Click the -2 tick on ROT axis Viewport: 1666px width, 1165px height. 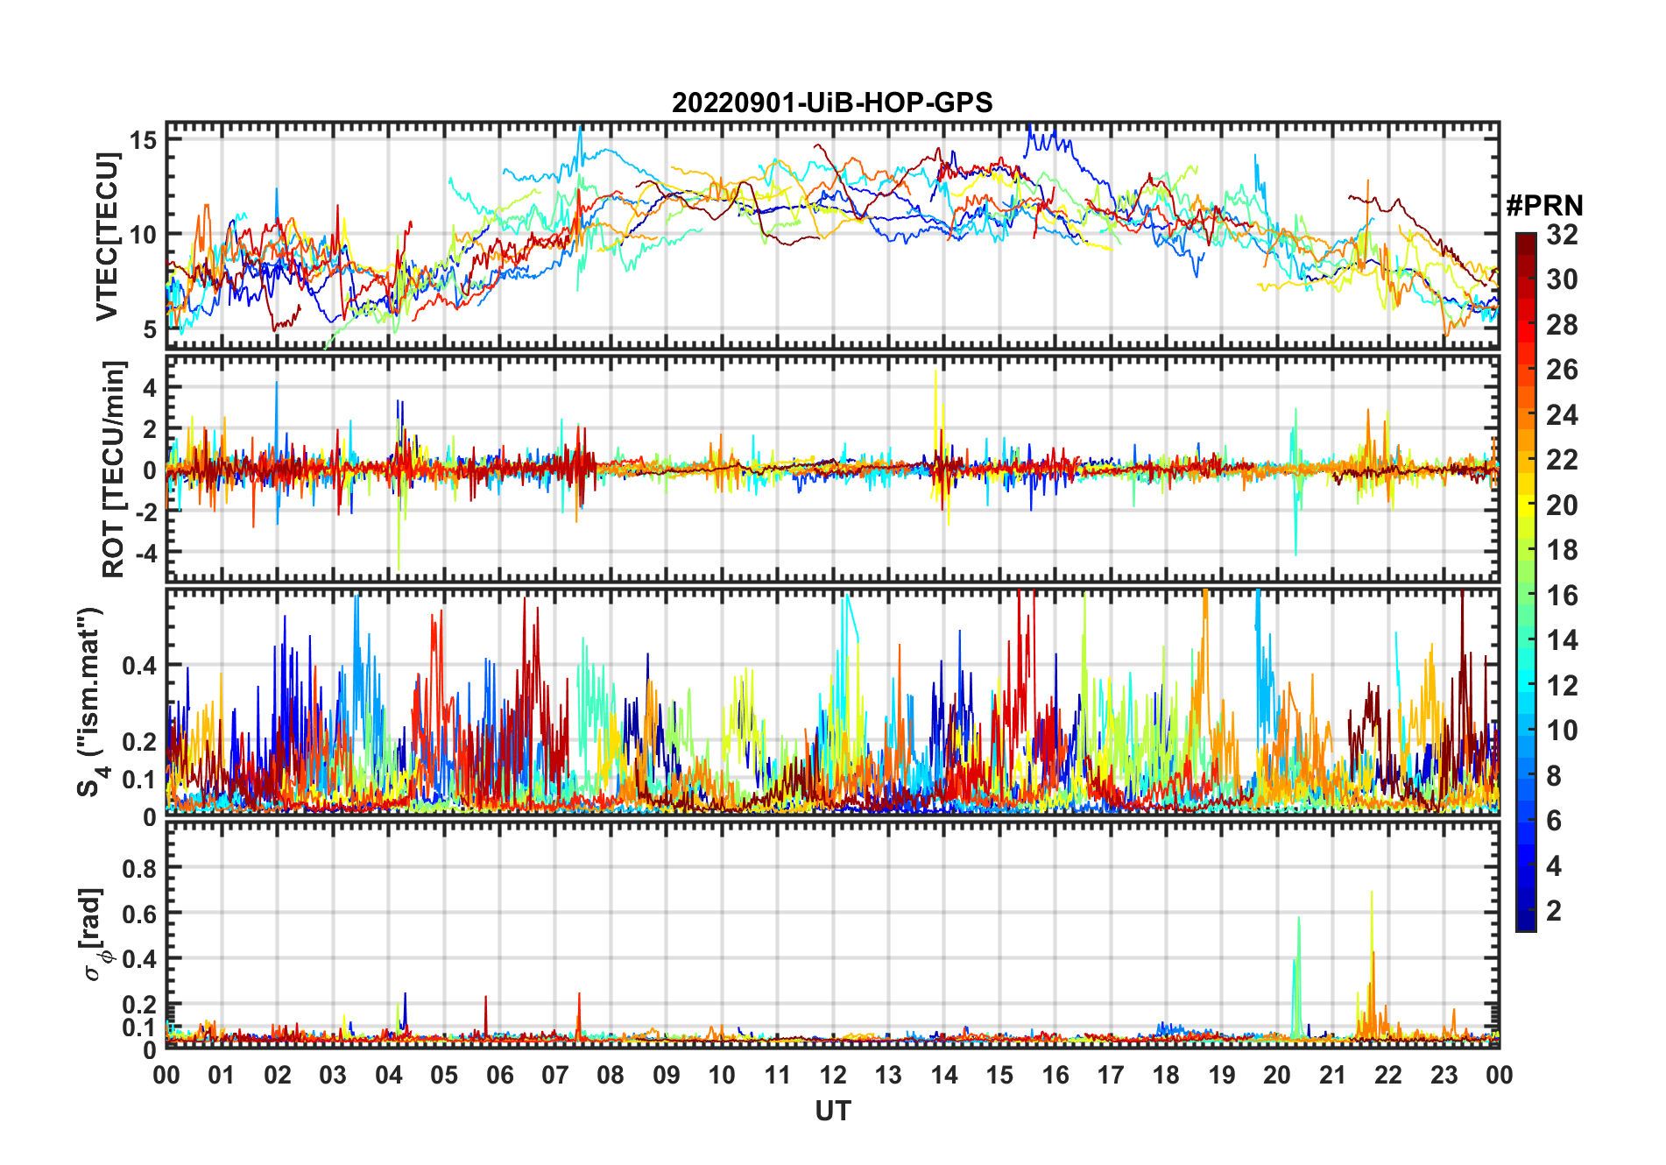[x=146, y=512]
